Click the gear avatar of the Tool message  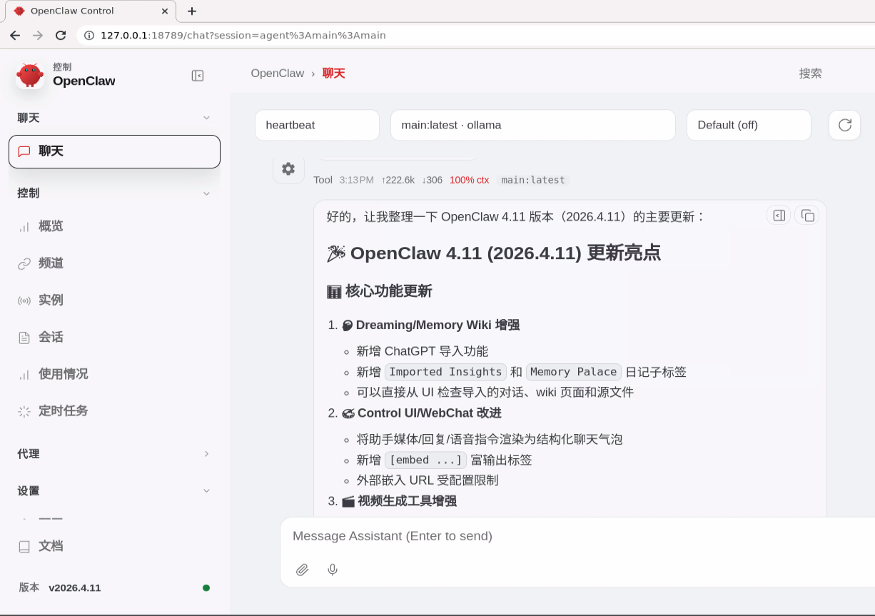[288, 168]
